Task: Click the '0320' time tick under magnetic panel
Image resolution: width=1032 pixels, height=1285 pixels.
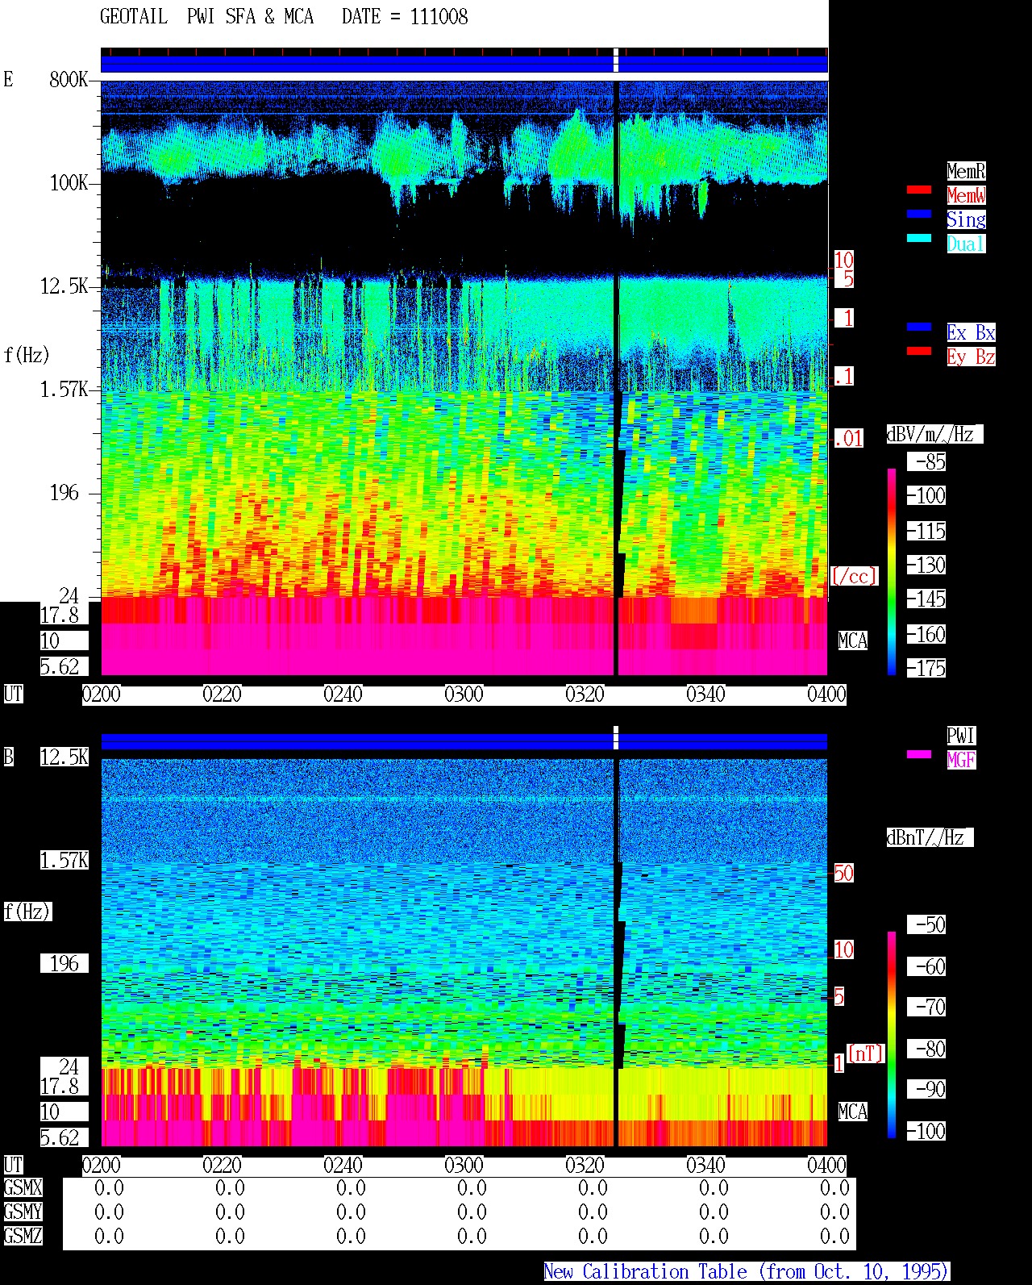Action: 585,1166
